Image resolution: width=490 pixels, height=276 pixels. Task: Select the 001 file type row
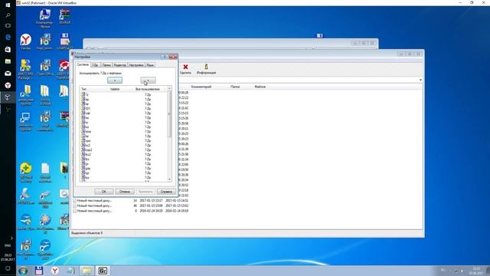pos(124,108)
